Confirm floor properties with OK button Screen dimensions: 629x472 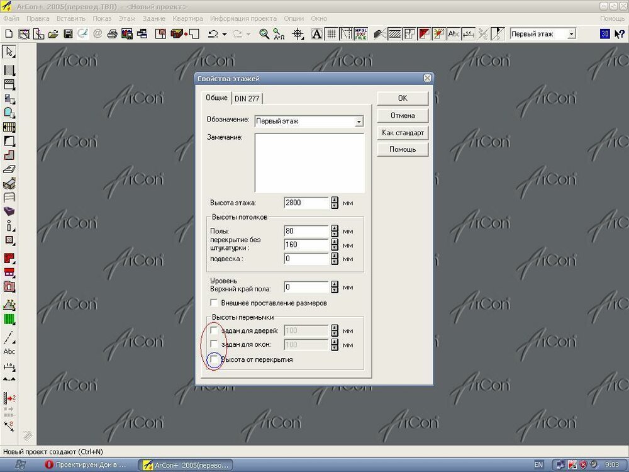point(403,98)
